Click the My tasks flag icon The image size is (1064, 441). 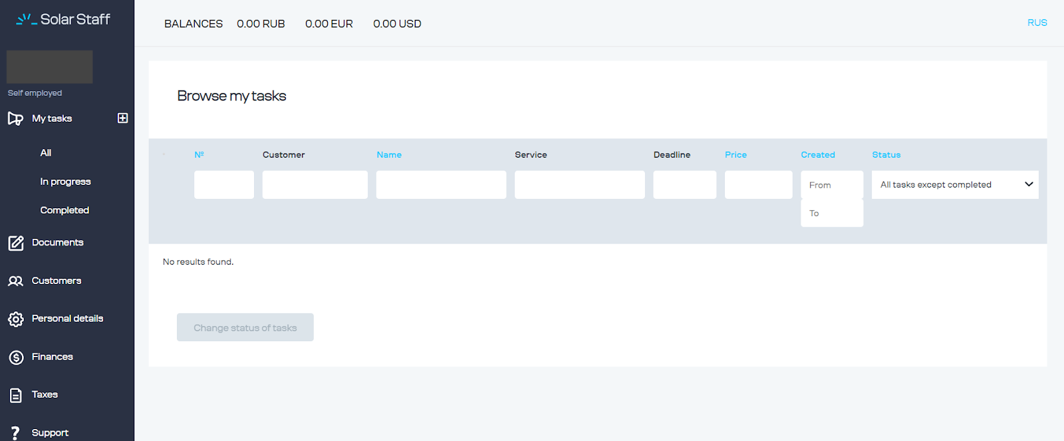click(15, 118)
